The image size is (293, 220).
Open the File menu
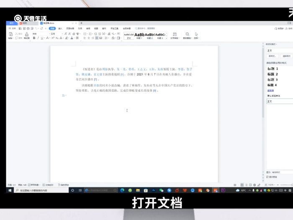[x=12, y=28]
